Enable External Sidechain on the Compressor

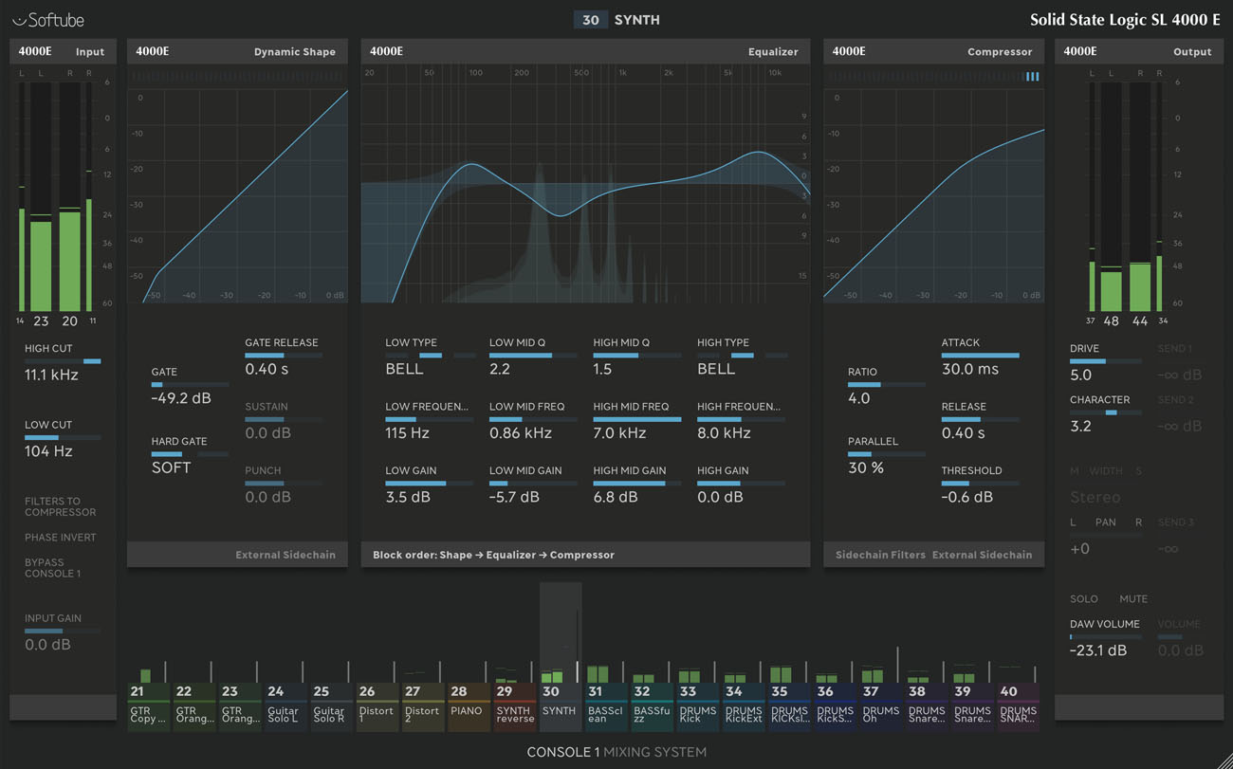[984, 555]
